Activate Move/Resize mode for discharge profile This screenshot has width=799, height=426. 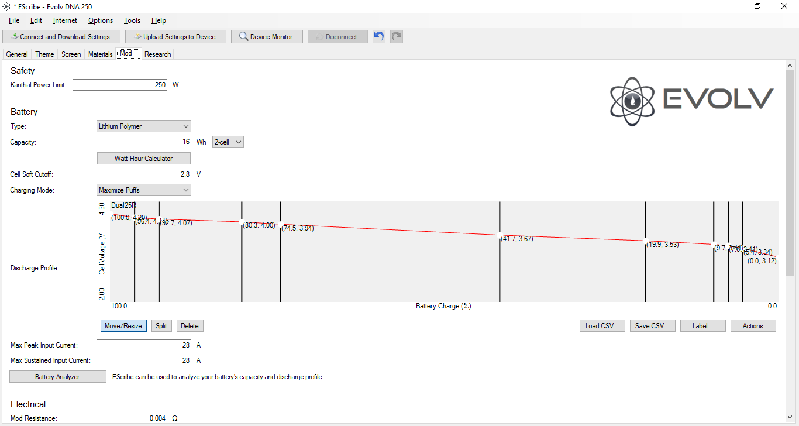123,326
